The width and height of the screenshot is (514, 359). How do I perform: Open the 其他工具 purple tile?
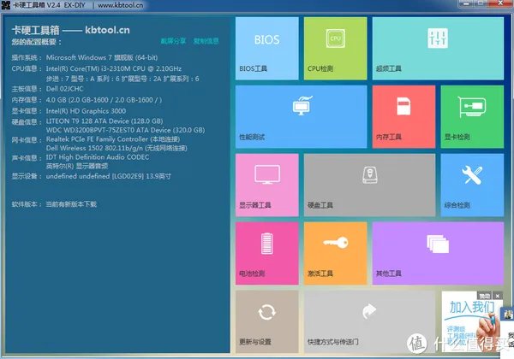coord(438,253)
